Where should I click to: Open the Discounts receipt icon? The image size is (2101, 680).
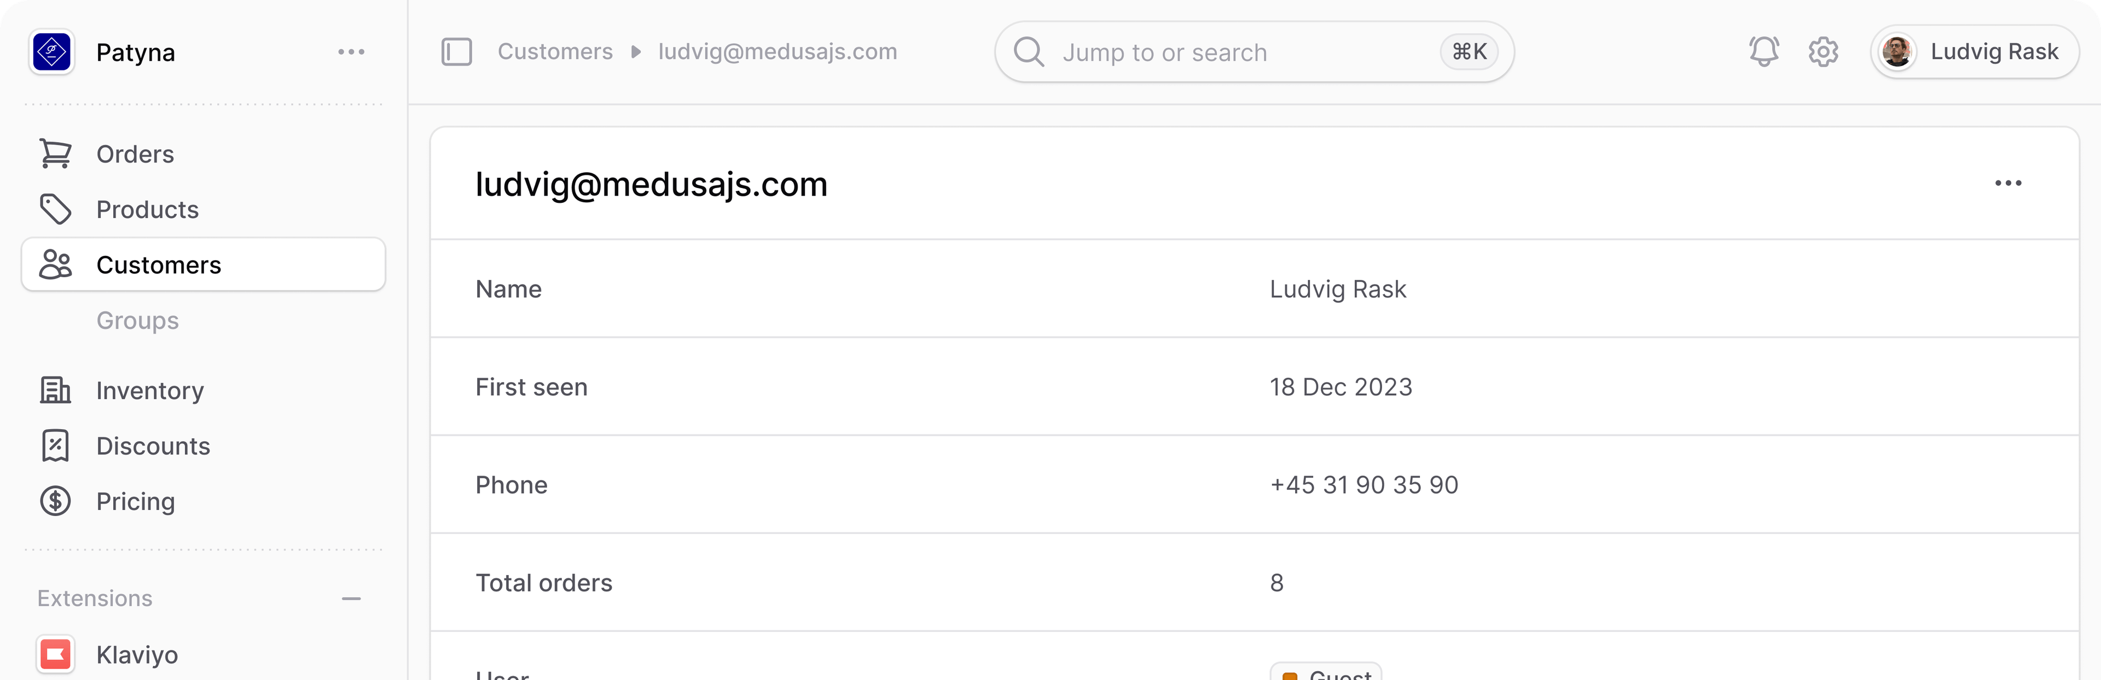[x=55, y=445]
